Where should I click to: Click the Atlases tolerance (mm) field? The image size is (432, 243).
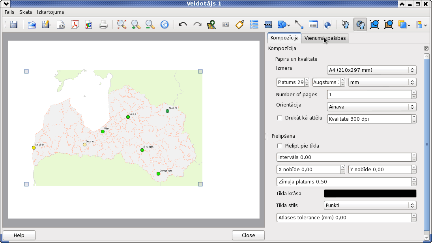coord(346,218)
